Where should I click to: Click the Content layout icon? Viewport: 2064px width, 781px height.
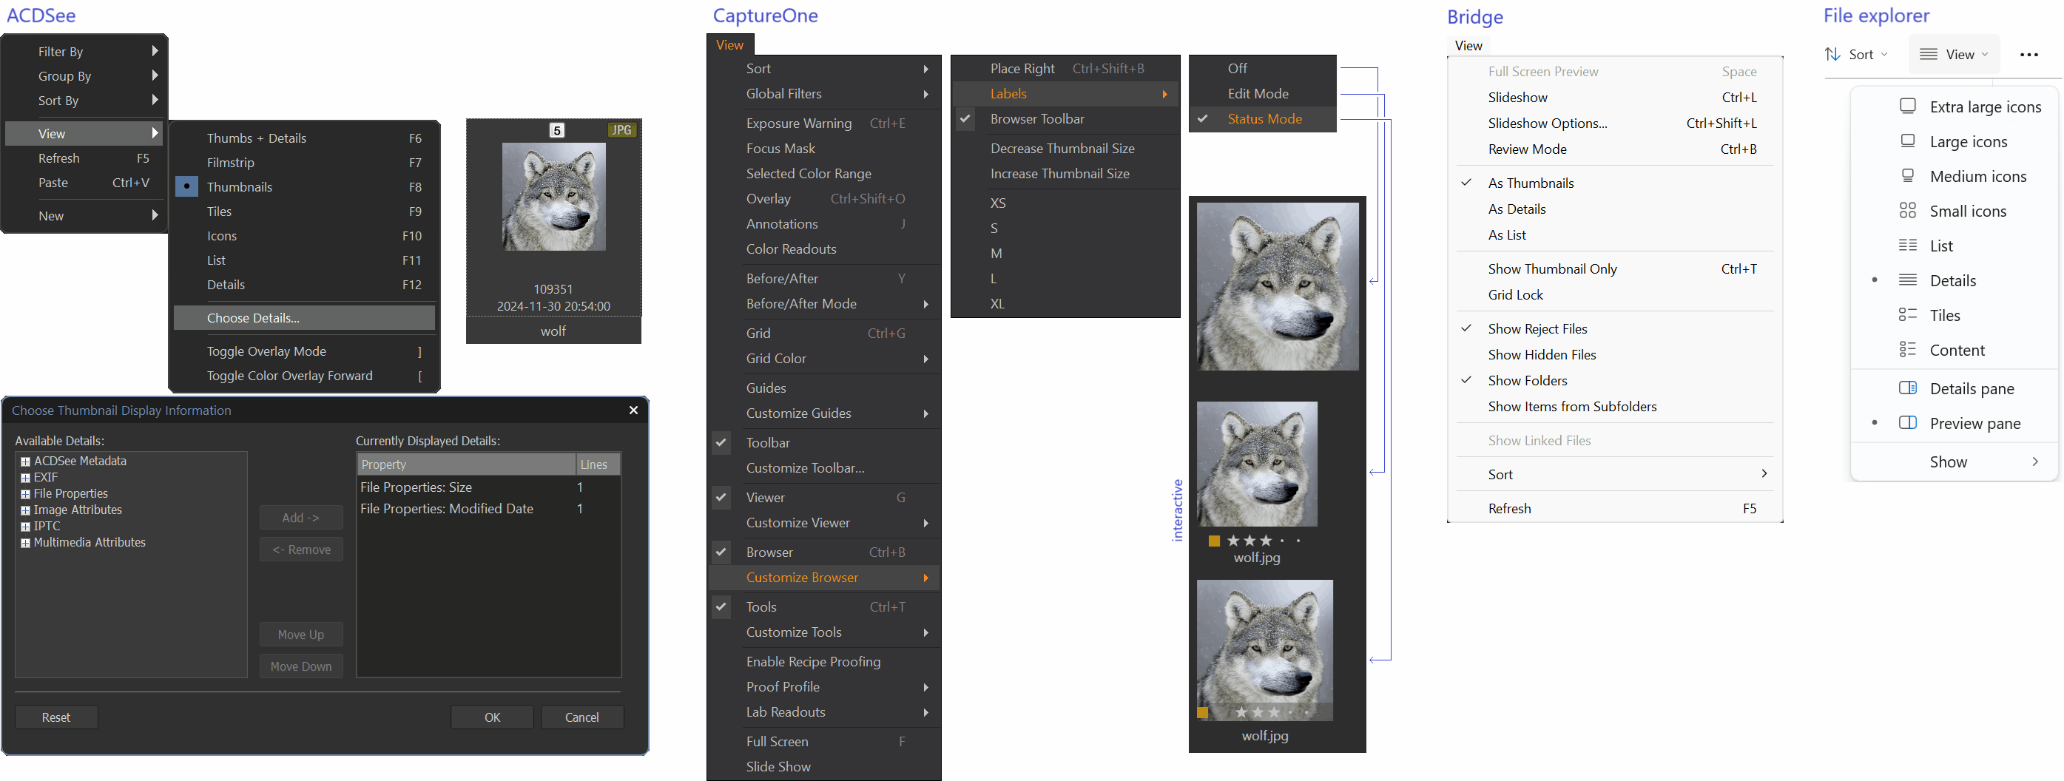click(1908, 349)
